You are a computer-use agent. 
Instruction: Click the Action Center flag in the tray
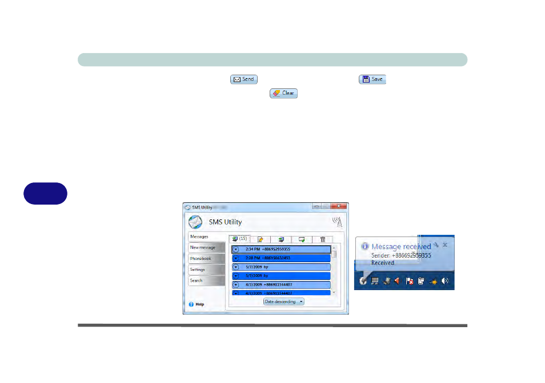click(409, 281)
